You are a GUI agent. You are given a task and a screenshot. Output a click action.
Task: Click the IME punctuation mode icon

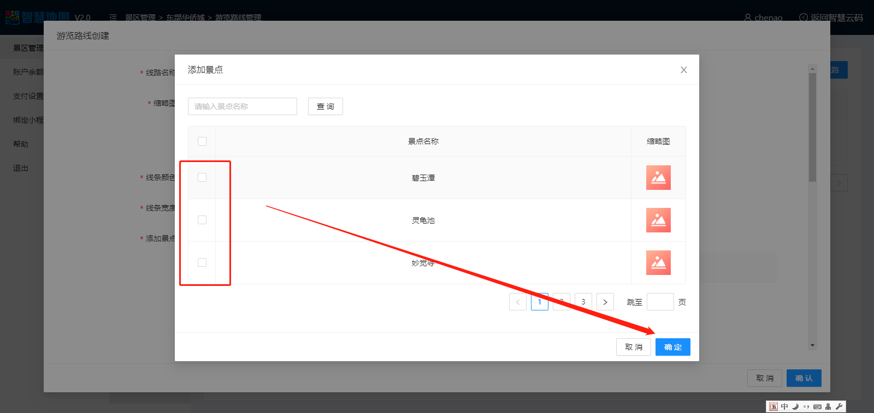coord(806,406)
